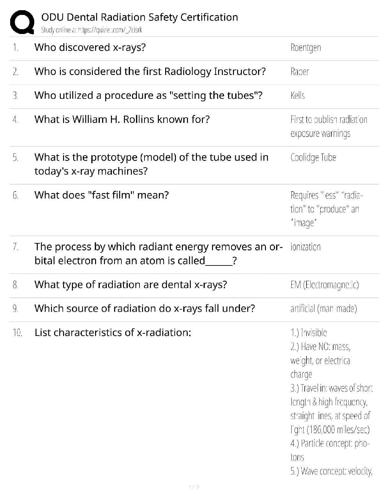Open the quizlet.com study online link

coord(92,30)
